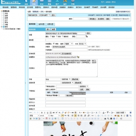Screen dimensions: 136x136
Task: Check the 斜体 title attribute box
Action: coord(57,36)
